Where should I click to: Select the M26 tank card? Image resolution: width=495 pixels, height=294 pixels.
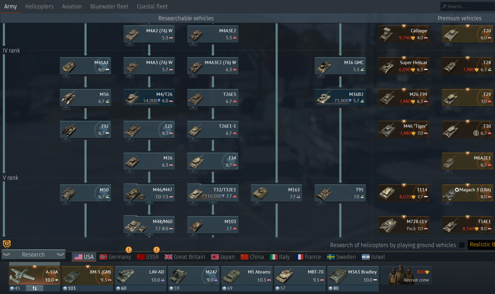[149, 161]
